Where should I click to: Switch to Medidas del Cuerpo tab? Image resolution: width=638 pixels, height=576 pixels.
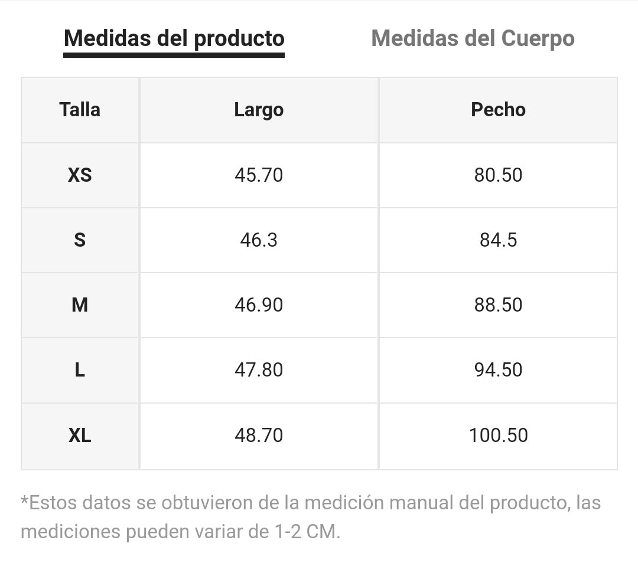pos(473,38)
